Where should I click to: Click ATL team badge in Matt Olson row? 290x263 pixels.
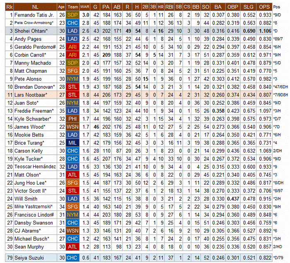[x=72, y=175]
